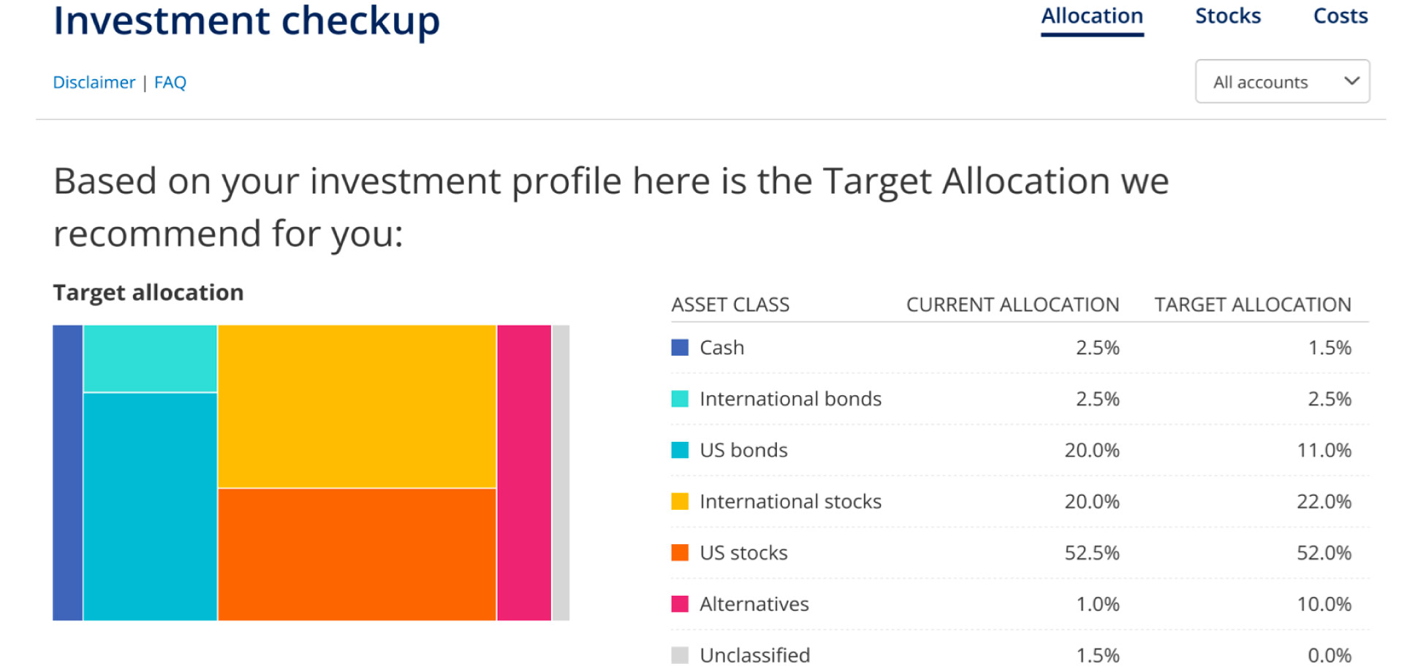1418x672 pixels.
Task: Click the Alternatives pink legend swatch
Action: pos(680,604)
